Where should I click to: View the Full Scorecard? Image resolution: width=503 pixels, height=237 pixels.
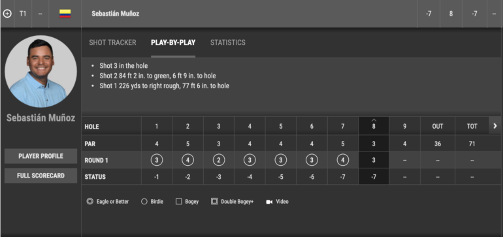click(x=41, y=176)
